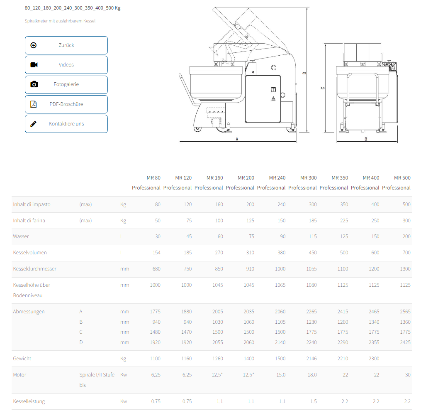Click the Kesseldurchmesser row label

[x=35, y=269]
